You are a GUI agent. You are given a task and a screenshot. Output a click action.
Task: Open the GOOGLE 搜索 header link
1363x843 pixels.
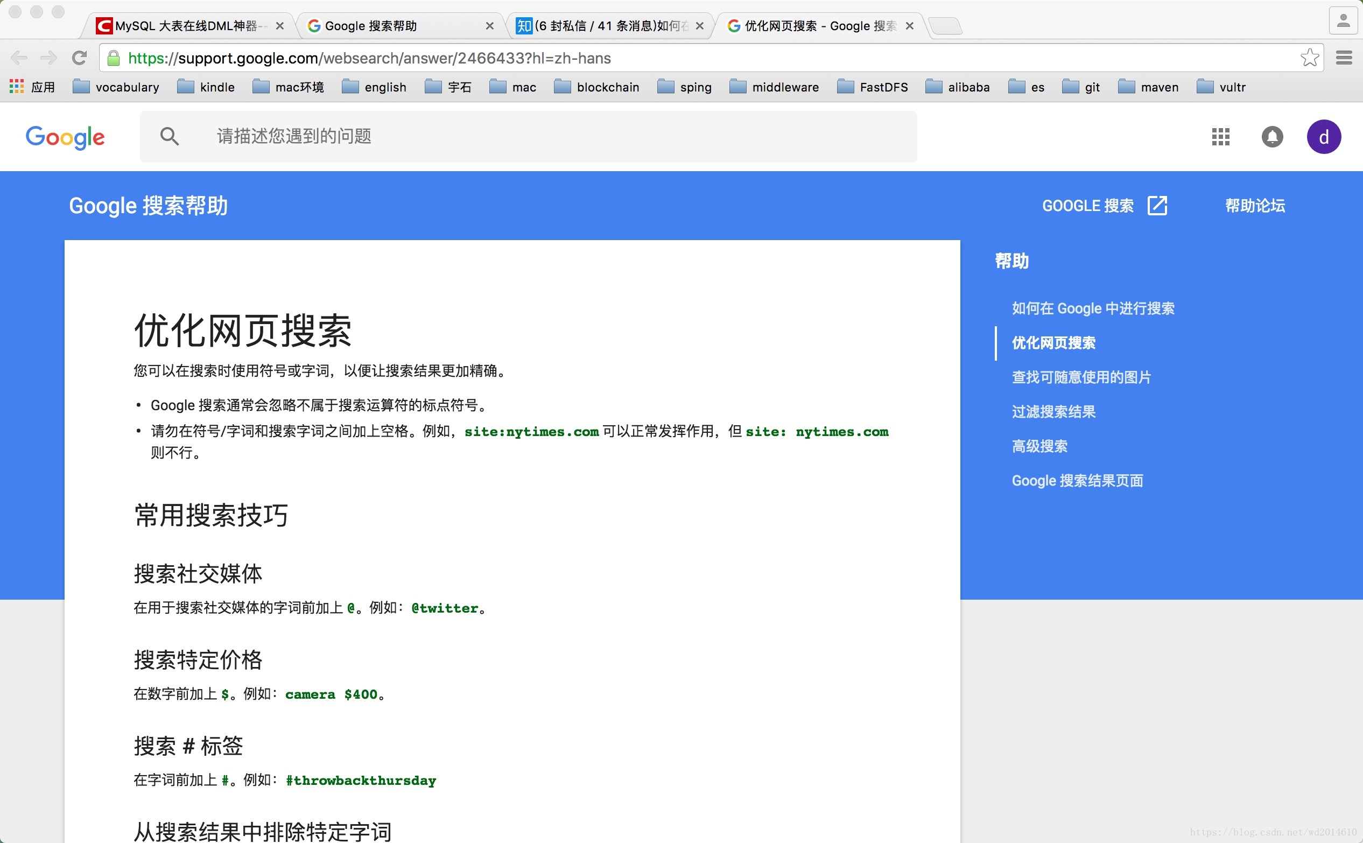pos(1087,206)
